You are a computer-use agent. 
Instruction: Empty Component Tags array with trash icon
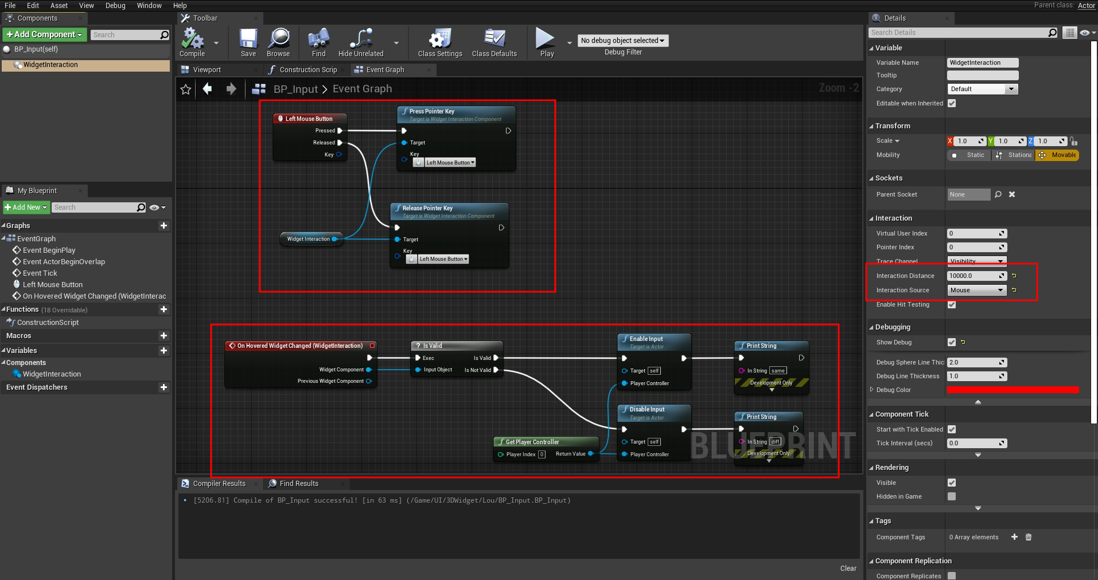tap(1029, 537)
